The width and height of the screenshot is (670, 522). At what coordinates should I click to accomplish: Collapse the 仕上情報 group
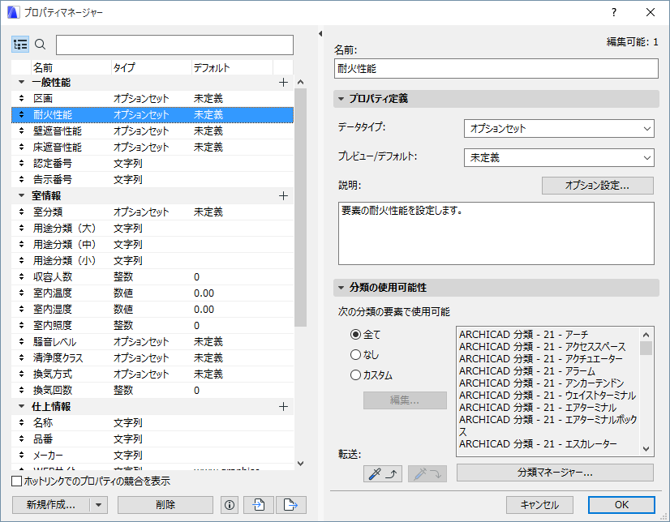coord(21,407)
